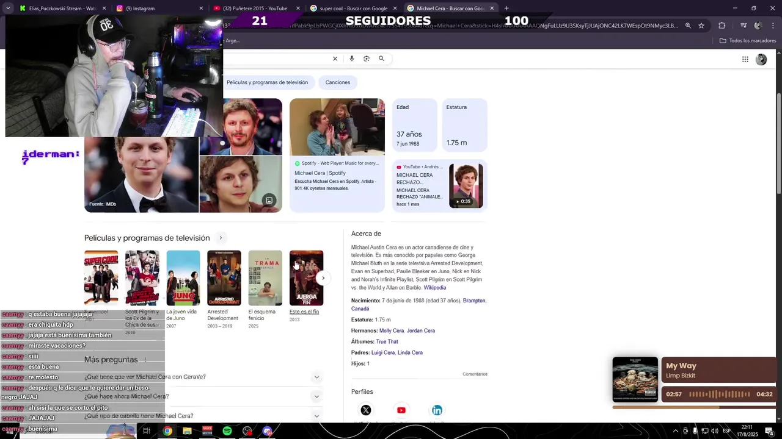Open the YouTube profile icon under Perfiles

[x=401, y=410]
